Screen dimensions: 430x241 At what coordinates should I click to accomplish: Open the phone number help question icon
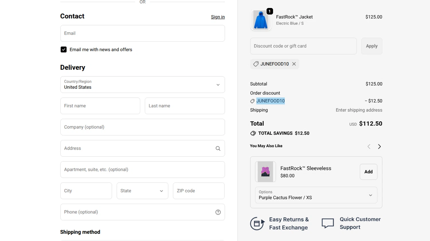click(218, 212)
